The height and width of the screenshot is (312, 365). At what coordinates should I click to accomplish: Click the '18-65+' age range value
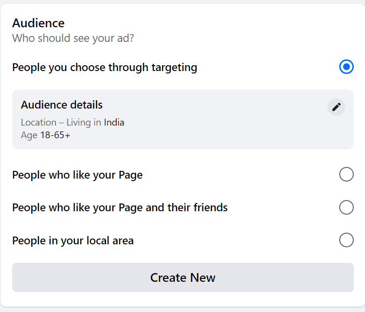pos(55,135)
